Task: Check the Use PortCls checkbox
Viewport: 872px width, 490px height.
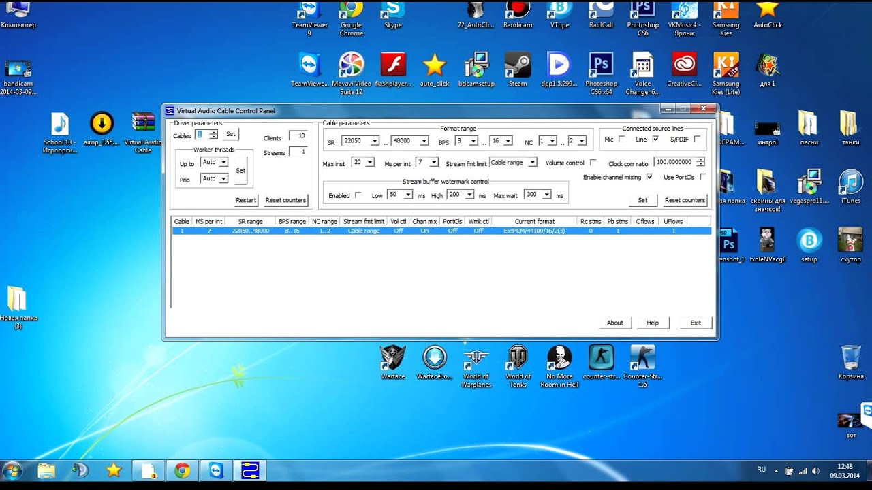Action: click(x=703, y=177)
